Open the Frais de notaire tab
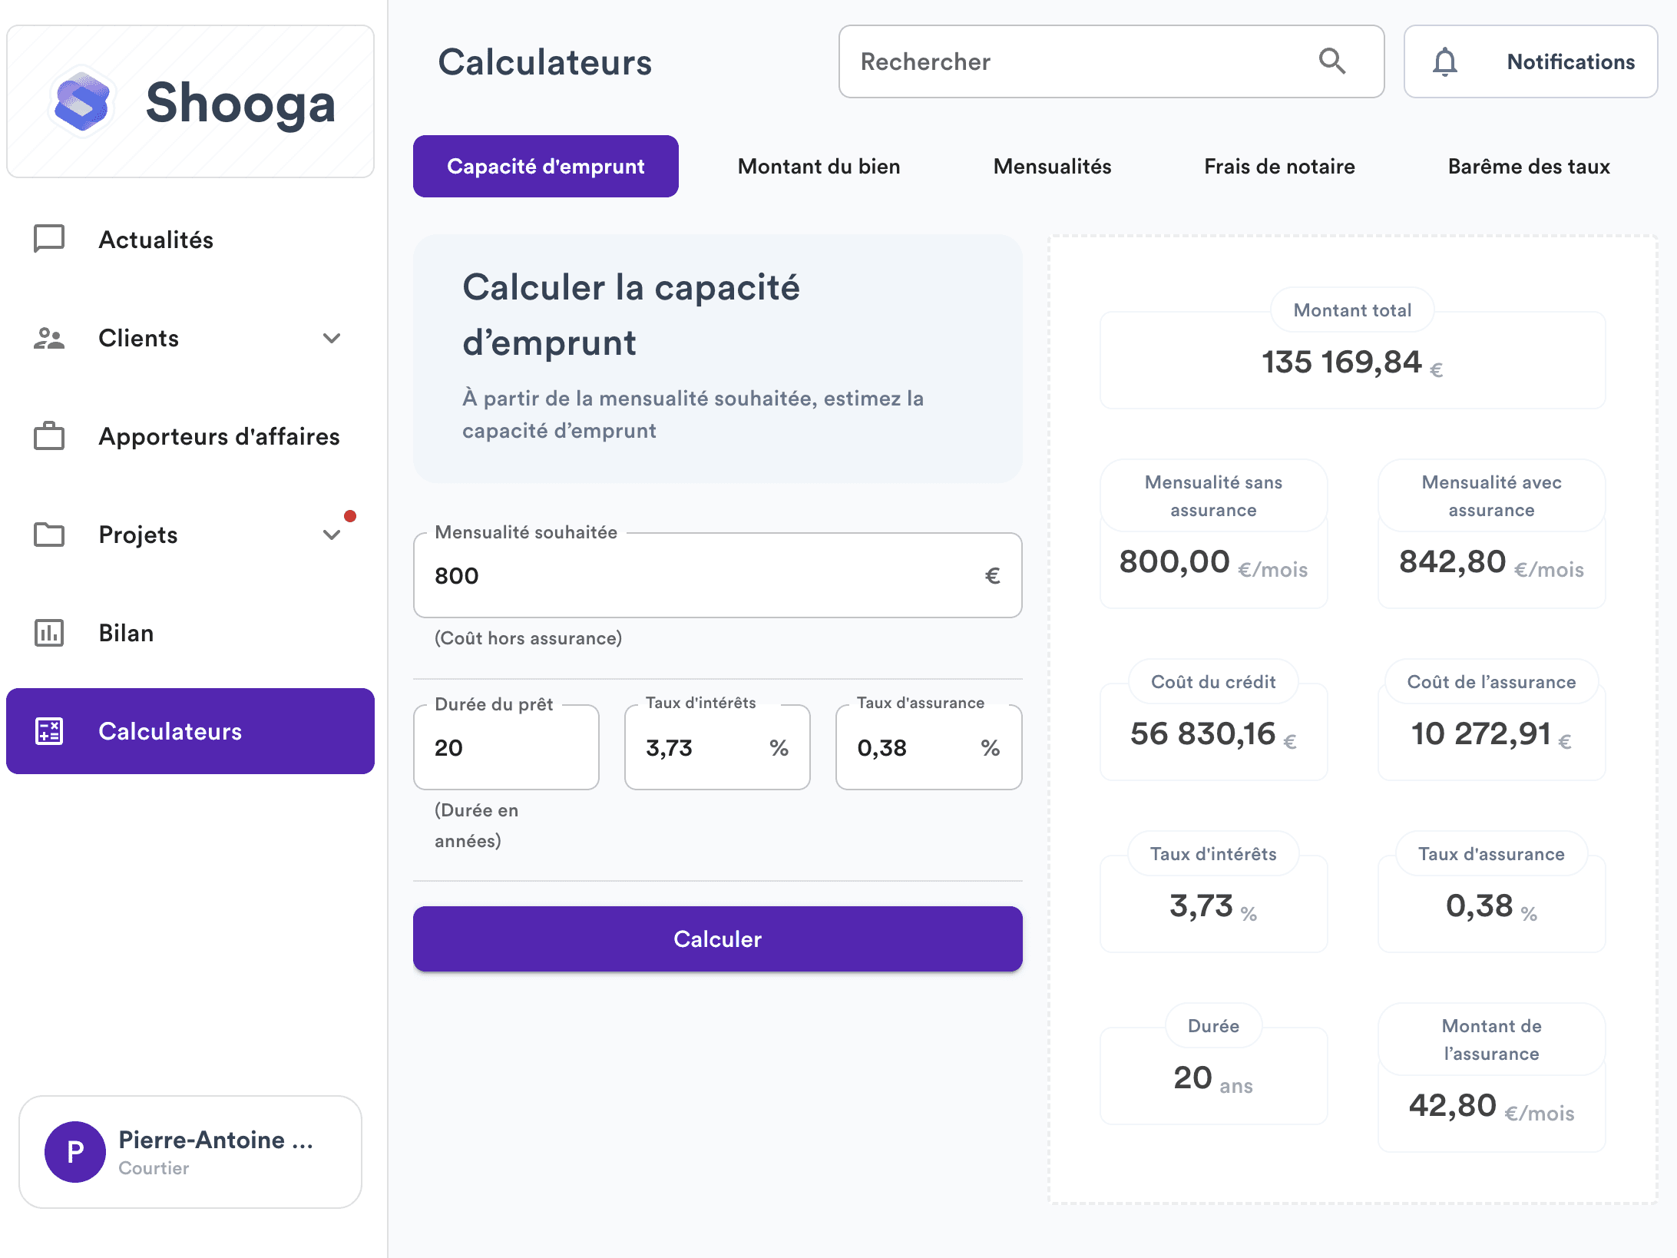This screenshot has height=1258, width=1677. tap(1278, 166)
